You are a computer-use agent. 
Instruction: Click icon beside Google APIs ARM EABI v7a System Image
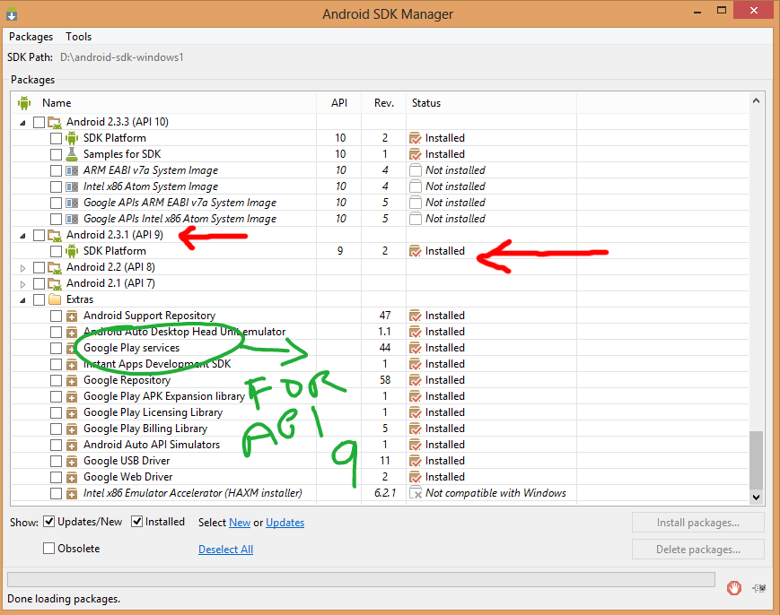point(72,203)
